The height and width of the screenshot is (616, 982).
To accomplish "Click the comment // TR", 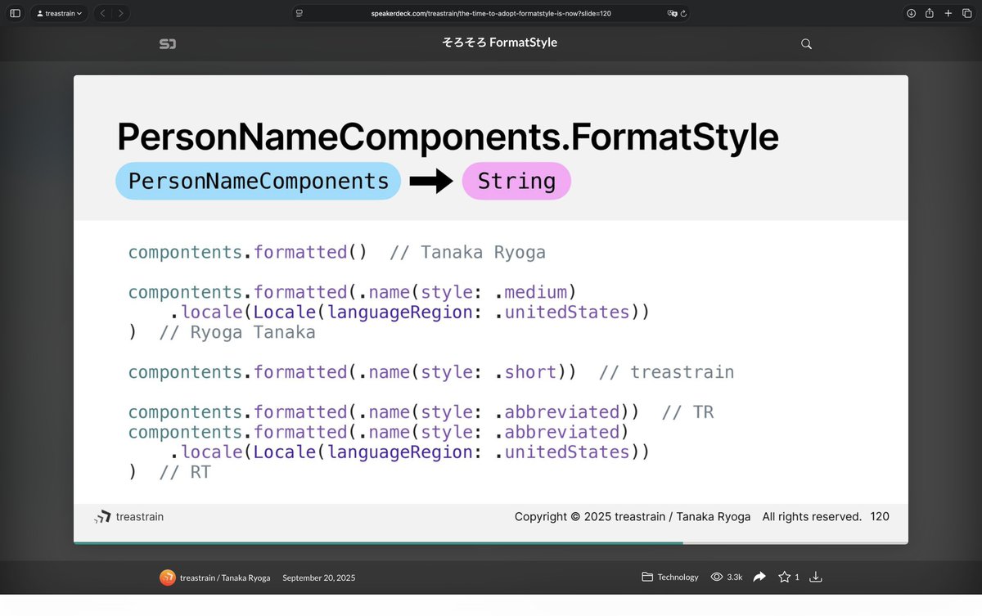I will (688, 412).
